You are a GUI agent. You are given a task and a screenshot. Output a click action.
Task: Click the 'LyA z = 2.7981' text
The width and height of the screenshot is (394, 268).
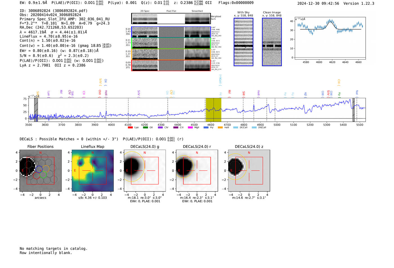coord(35,65)
